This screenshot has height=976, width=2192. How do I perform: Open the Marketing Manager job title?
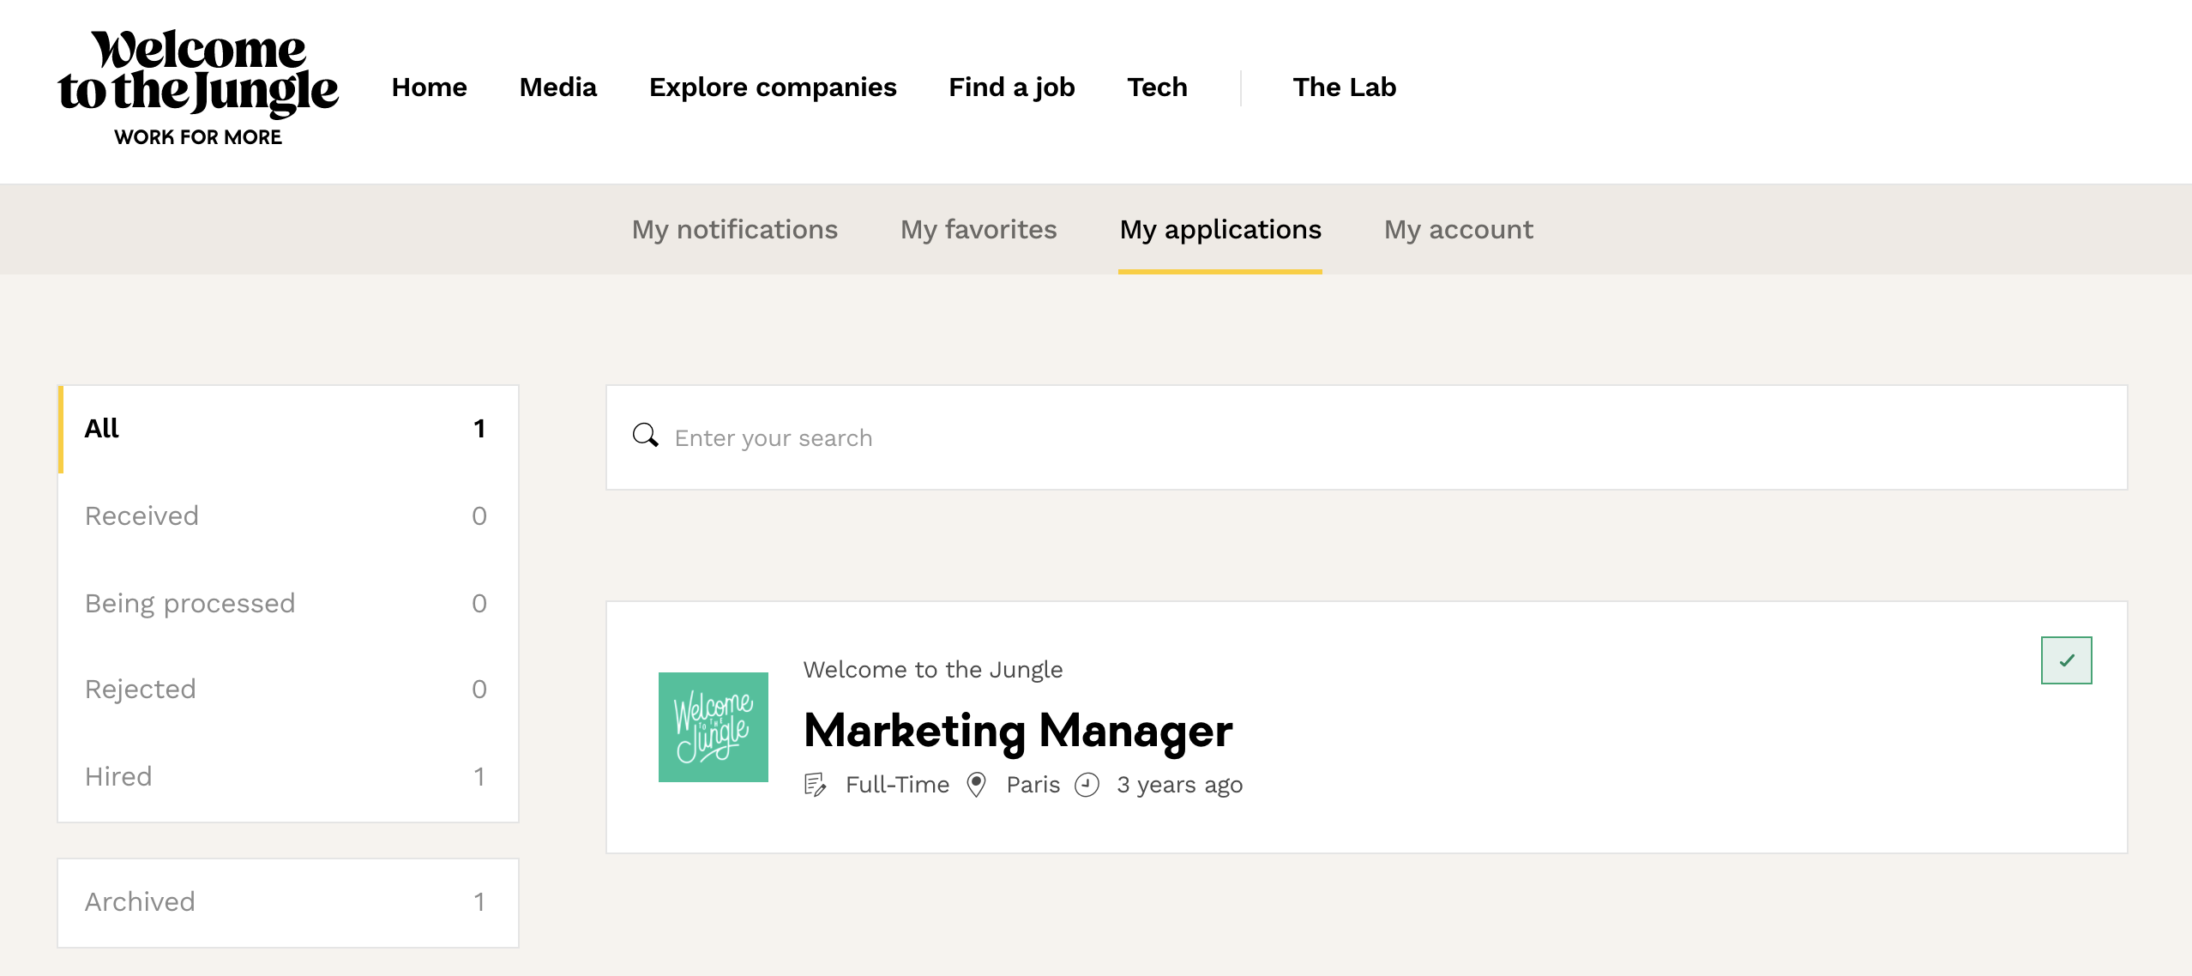1018,732
